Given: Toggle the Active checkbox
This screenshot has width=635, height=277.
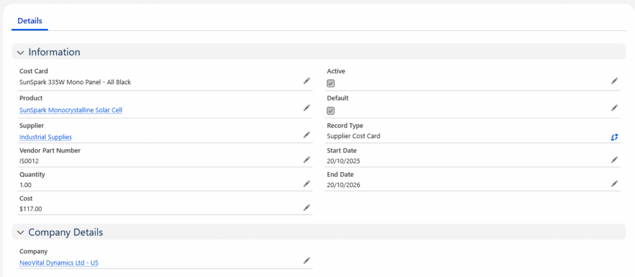Looking at the screenshot, I should point(331,84).
